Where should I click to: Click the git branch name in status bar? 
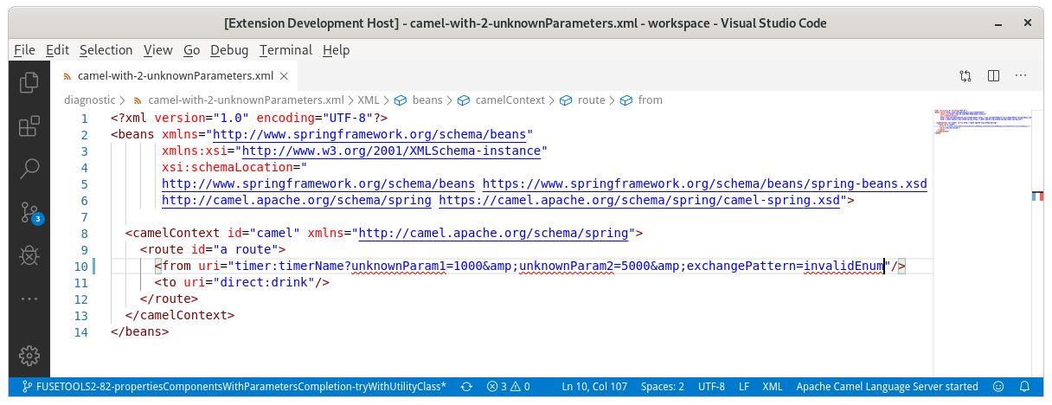tap(234, 387)
